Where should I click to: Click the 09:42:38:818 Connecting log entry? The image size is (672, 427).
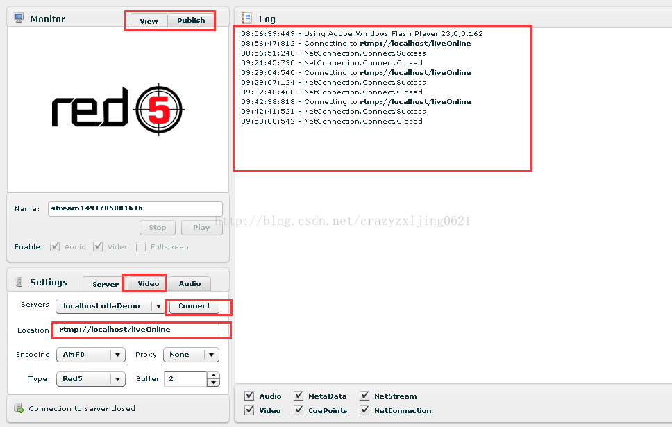[x=355, y=101]
